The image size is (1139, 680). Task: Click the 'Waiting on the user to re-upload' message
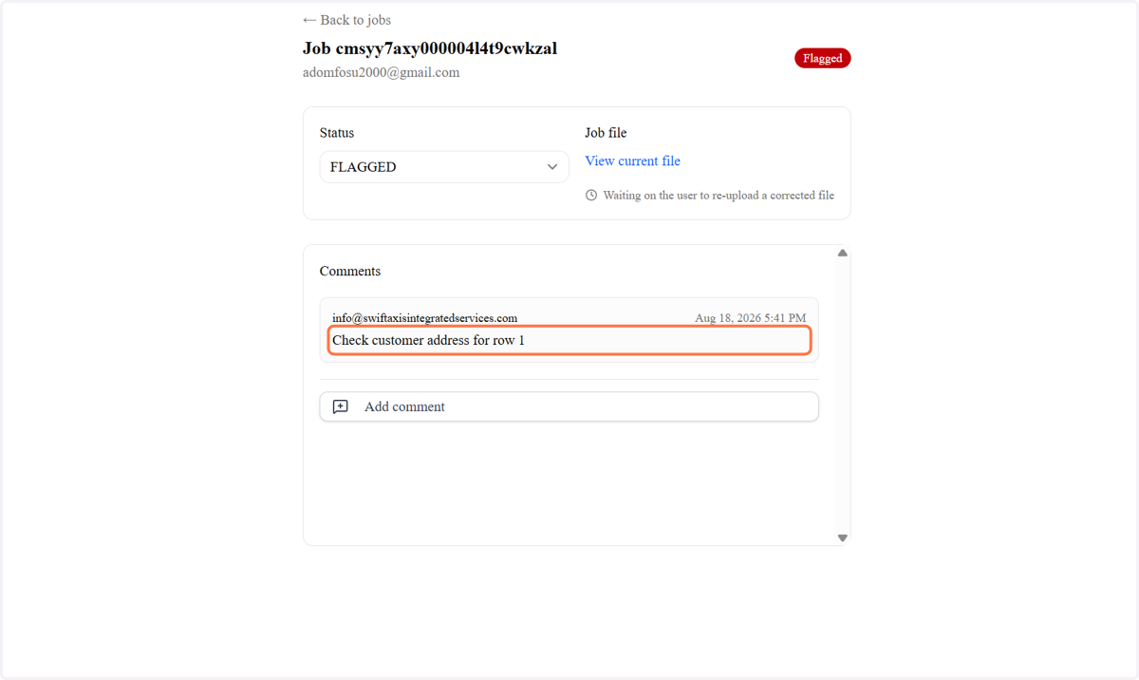click(719, 196)
